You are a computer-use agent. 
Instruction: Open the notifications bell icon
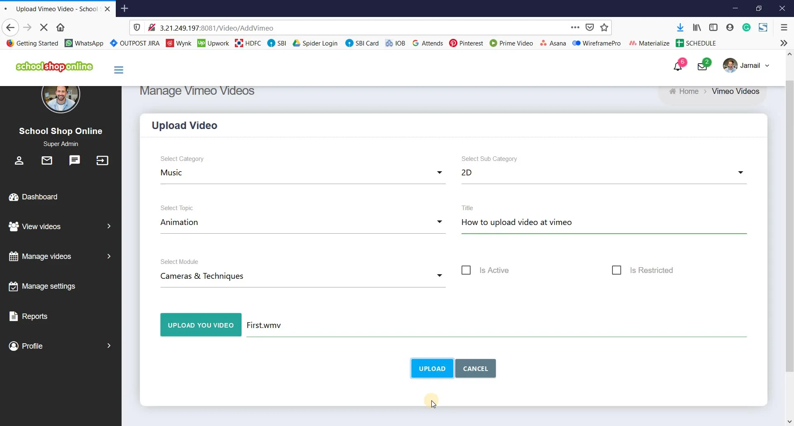coord(677,66)
